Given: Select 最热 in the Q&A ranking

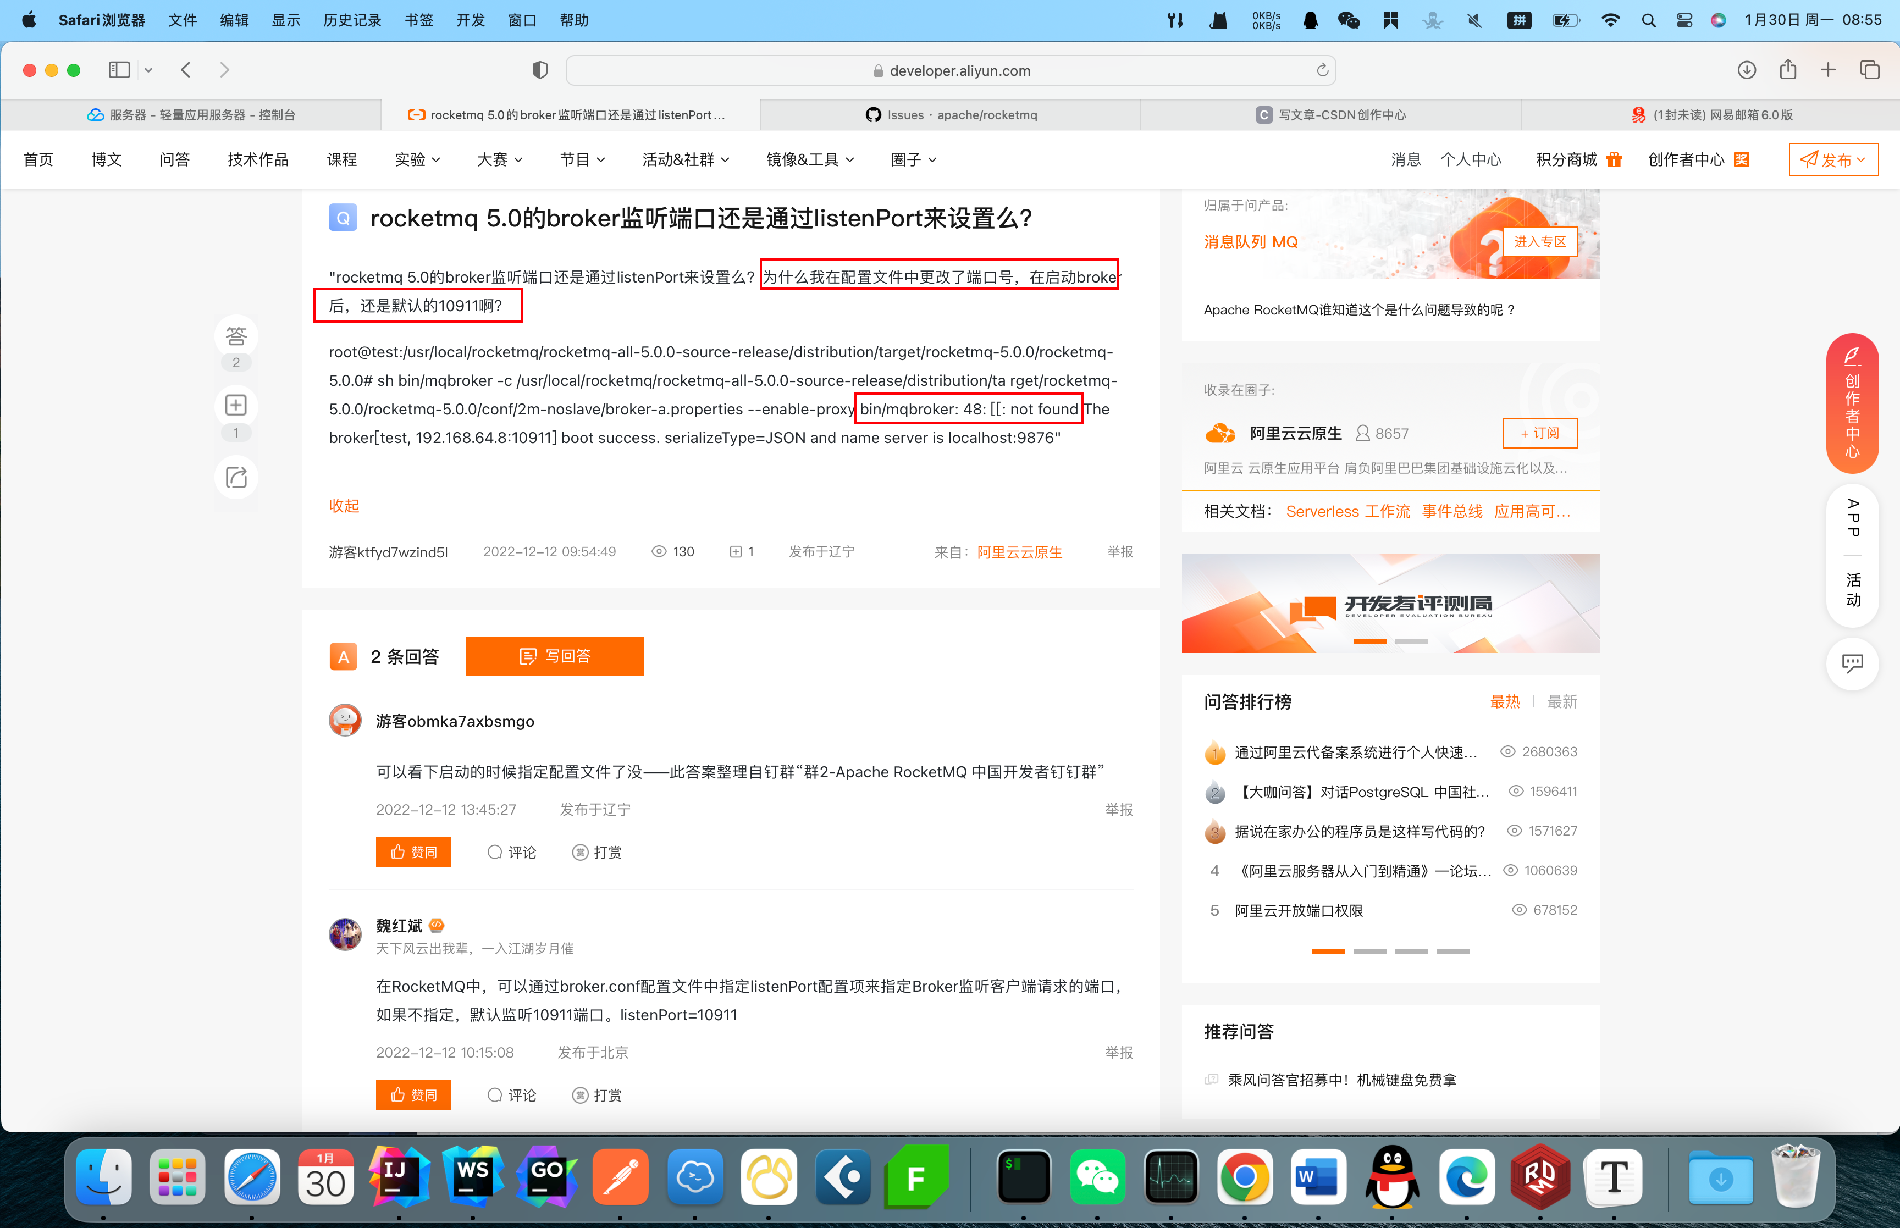Looking at the screenshot, I should [x=1505, y=702].
